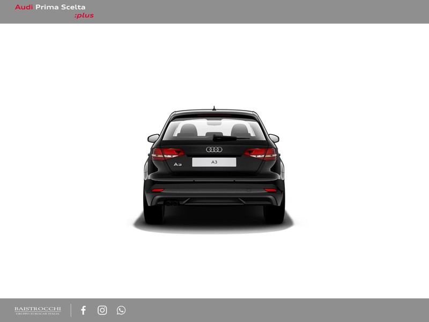Click the Audi Prima Scelta plus logo
Viewport: 429px width, 322px height.
coord(54,11)
